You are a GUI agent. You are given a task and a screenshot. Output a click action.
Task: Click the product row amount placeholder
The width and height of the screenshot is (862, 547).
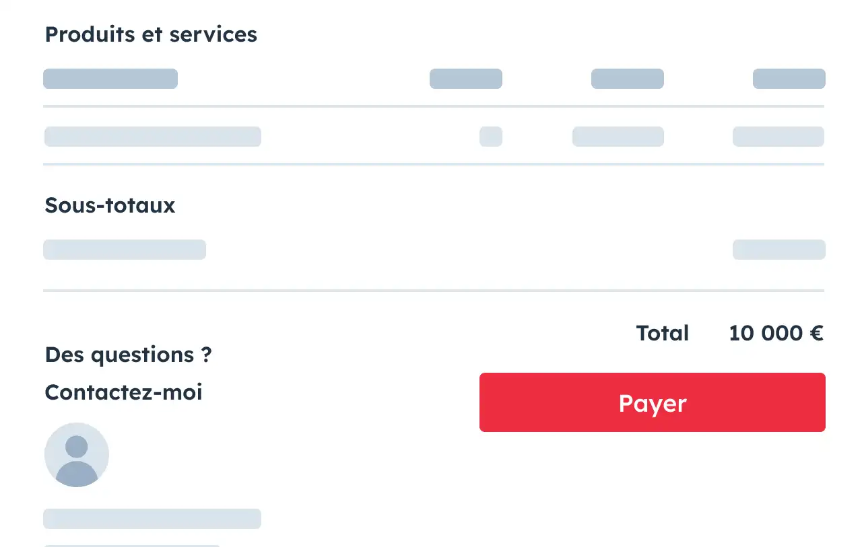[778, 137]
